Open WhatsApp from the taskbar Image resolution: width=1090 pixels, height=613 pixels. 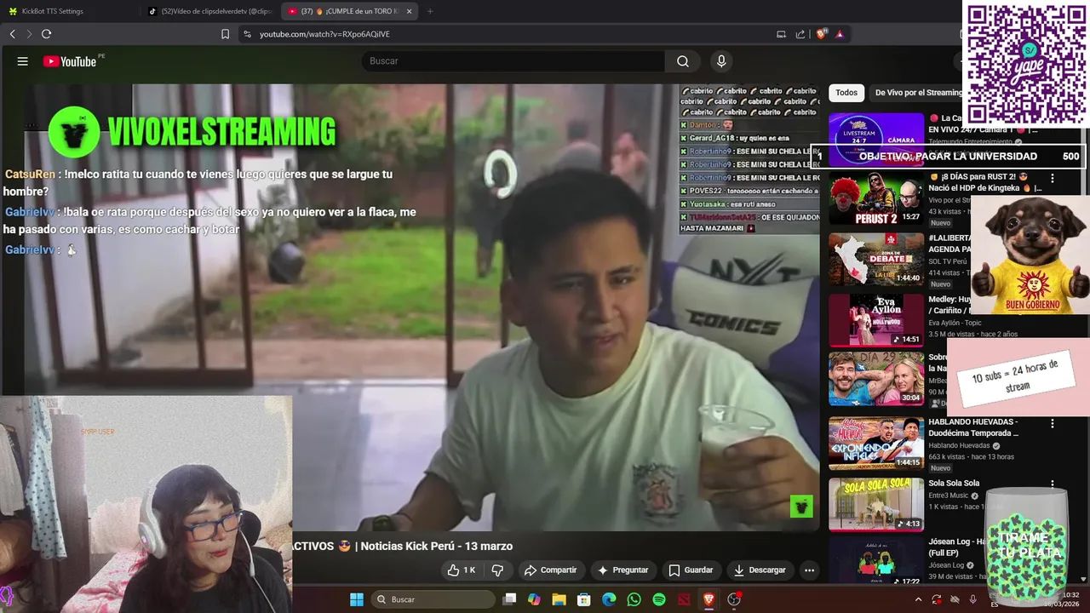click(x=634, y=599)
